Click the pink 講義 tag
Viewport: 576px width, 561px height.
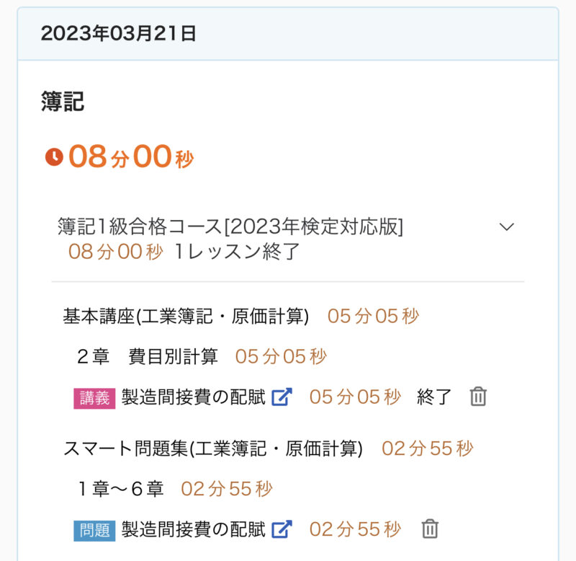click(x=94, y=397)
